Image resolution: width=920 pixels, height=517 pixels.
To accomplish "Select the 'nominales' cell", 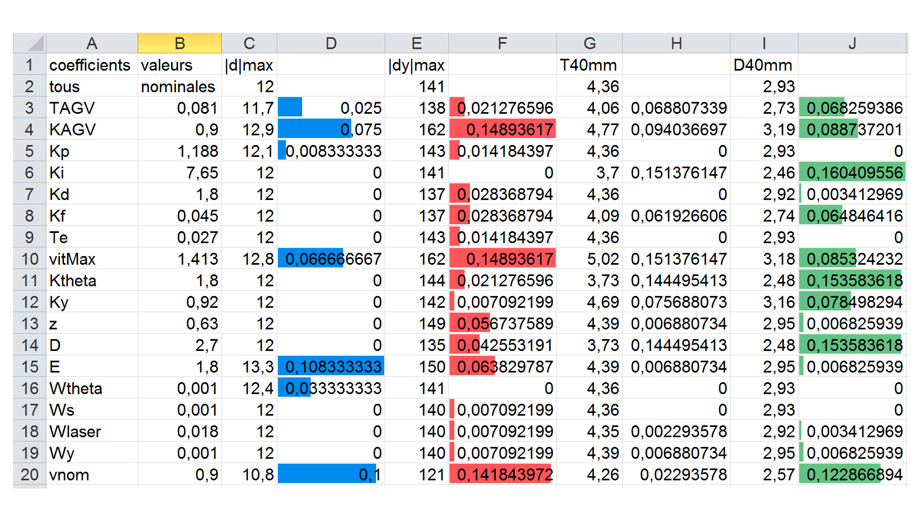I will coord(178,87).
